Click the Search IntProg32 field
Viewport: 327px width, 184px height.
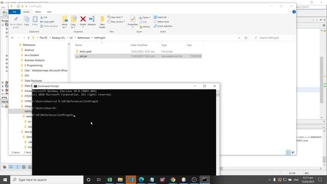[273, 38]
